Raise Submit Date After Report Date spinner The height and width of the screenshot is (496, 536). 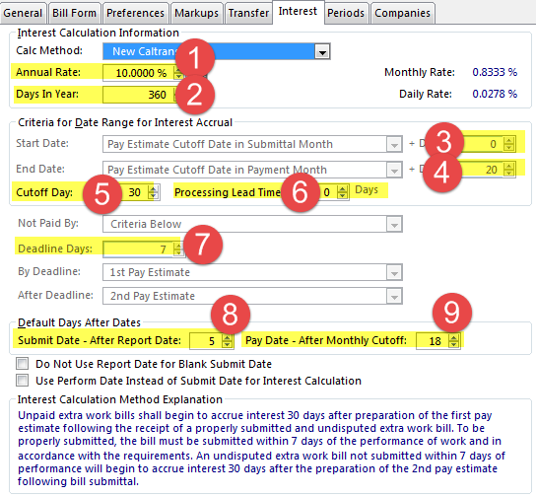point(227,338)
